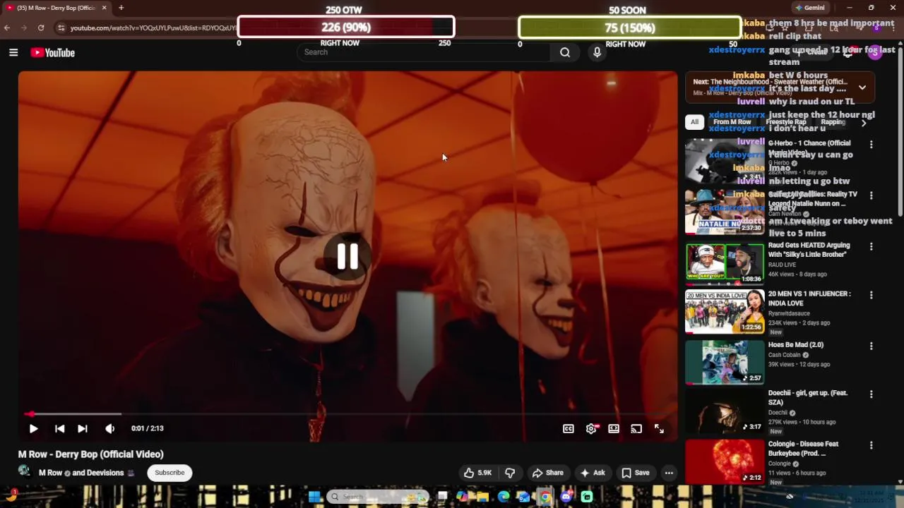Image resolution: width=904 pixels, height=508 pixels.
Task: Expand the Mix playlist panel chevron
Action: point(862,87)
